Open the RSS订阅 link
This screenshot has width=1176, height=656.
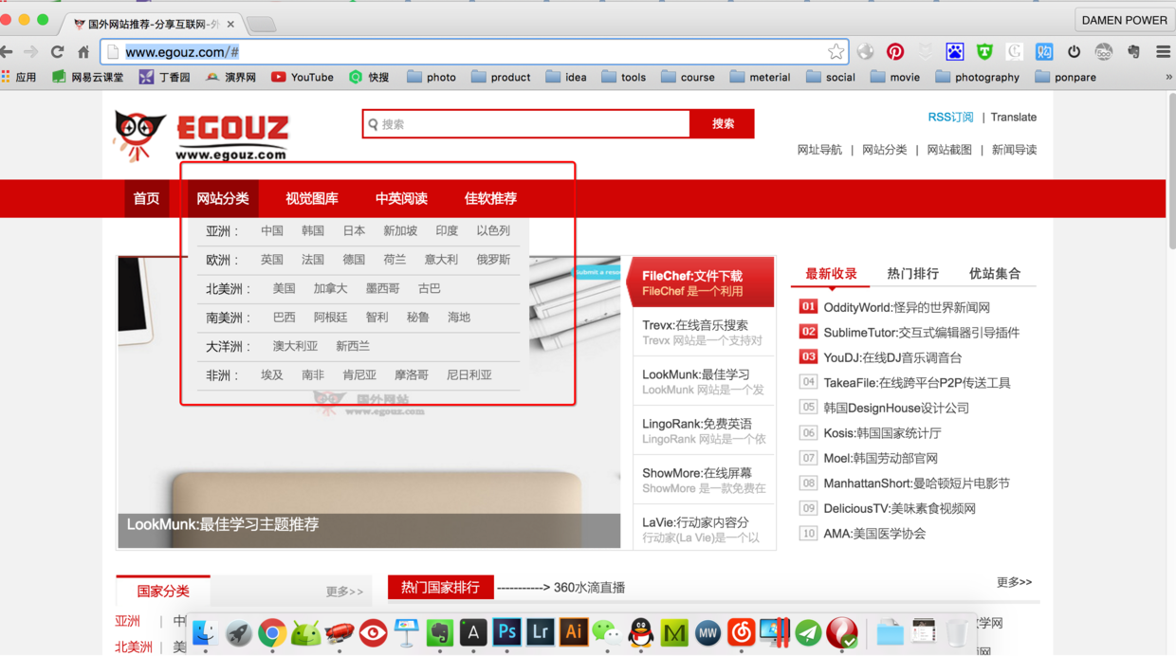click(x=949, y=117)
